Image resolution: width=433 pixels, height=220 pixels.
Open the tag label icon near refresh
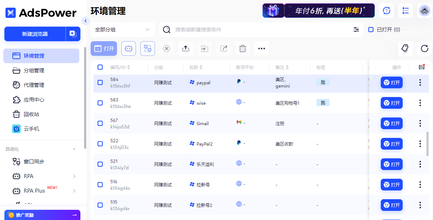[x=405, y=49]
